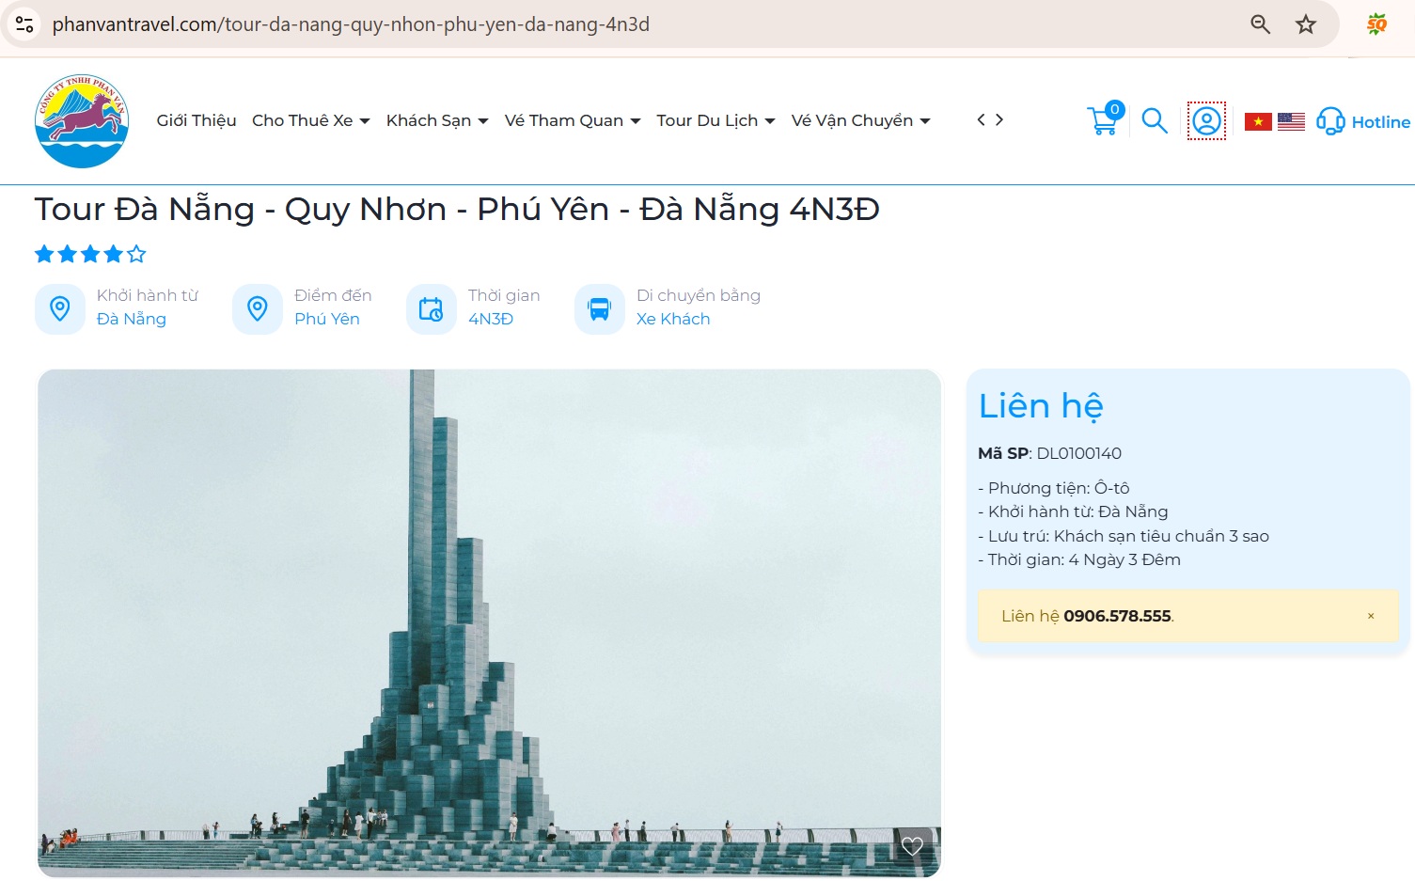Switch language to English via US flag
The width and height of the screenshot is (1415, 881).
pos(1291,120)
